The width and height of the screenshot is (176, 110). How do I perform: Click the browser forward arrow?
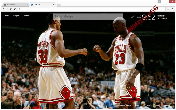click(x=7, y=9)
